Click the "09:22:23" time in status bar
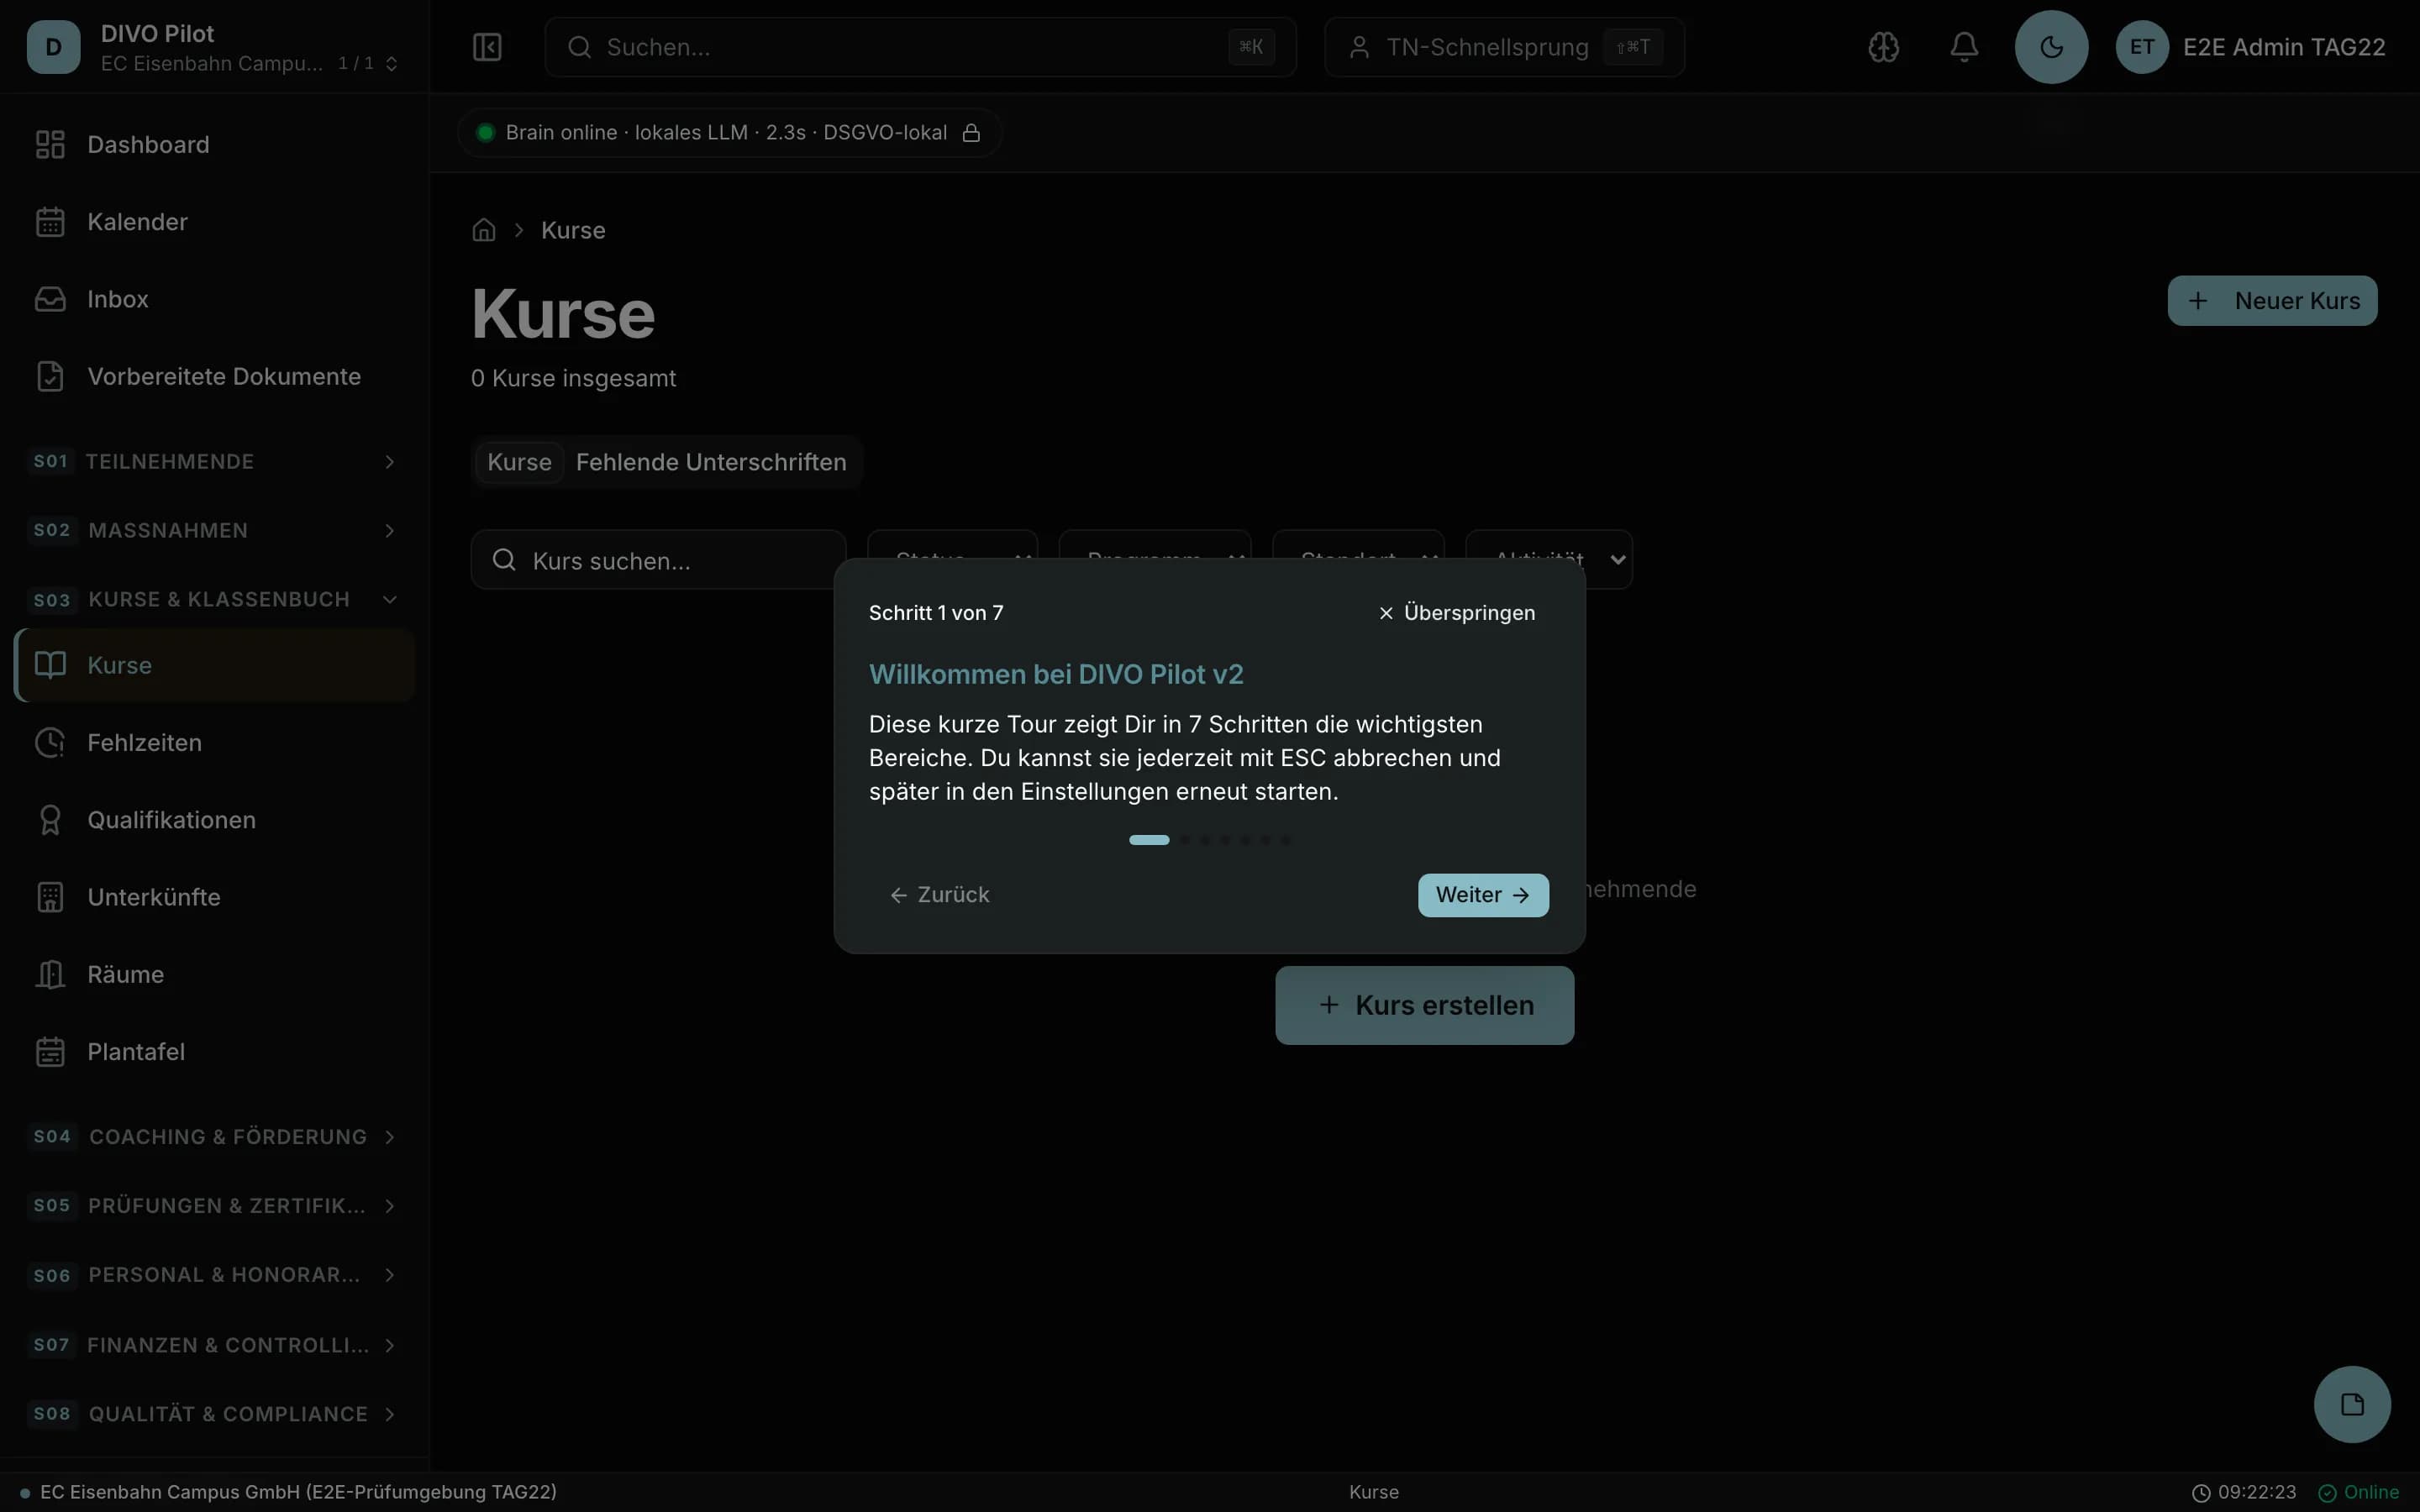Viewport: 2420px width, 1512px height. 2257,1493
